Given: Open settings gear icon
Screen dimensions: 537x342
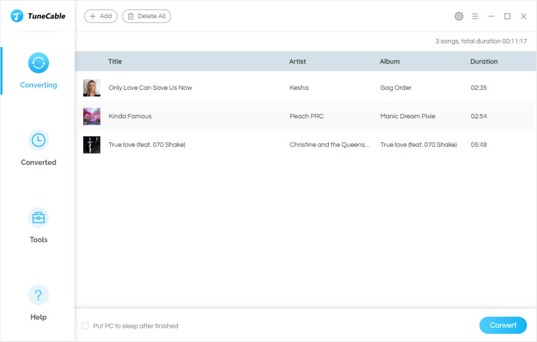Looking at the screenshot, I should pyautogui.click(x=458, y=16).
